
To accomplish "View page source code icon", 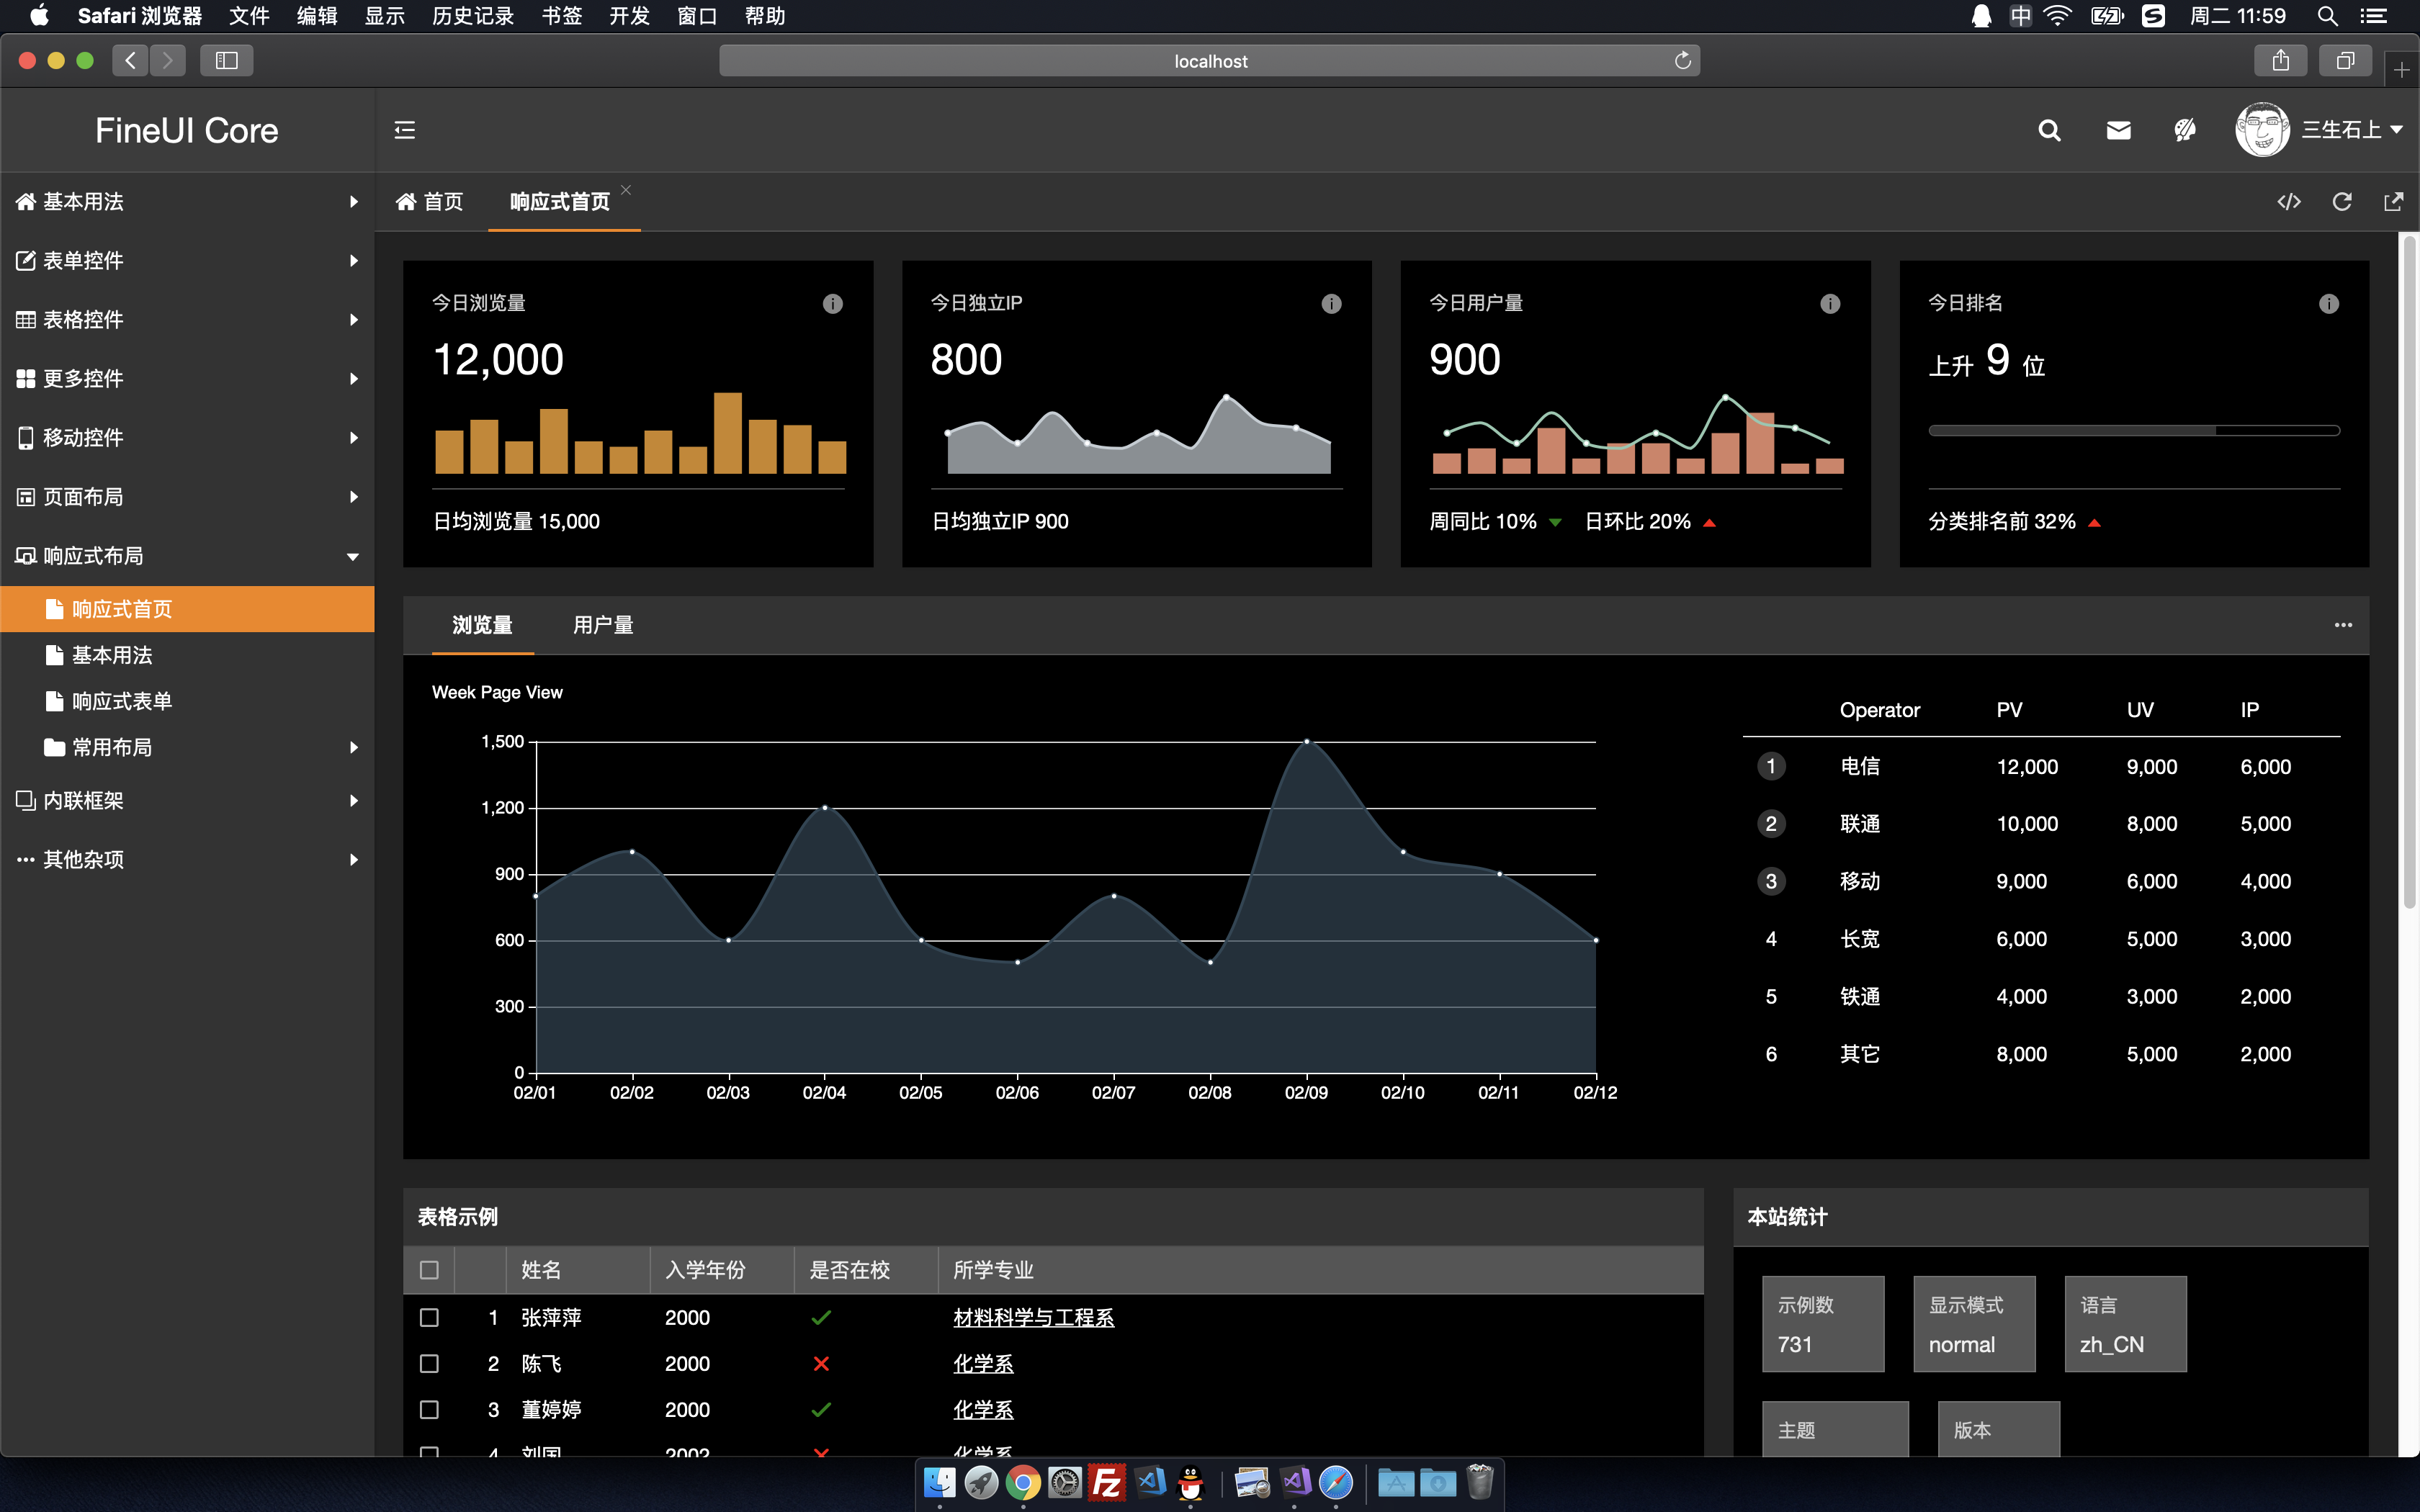I will (2289, 202).
